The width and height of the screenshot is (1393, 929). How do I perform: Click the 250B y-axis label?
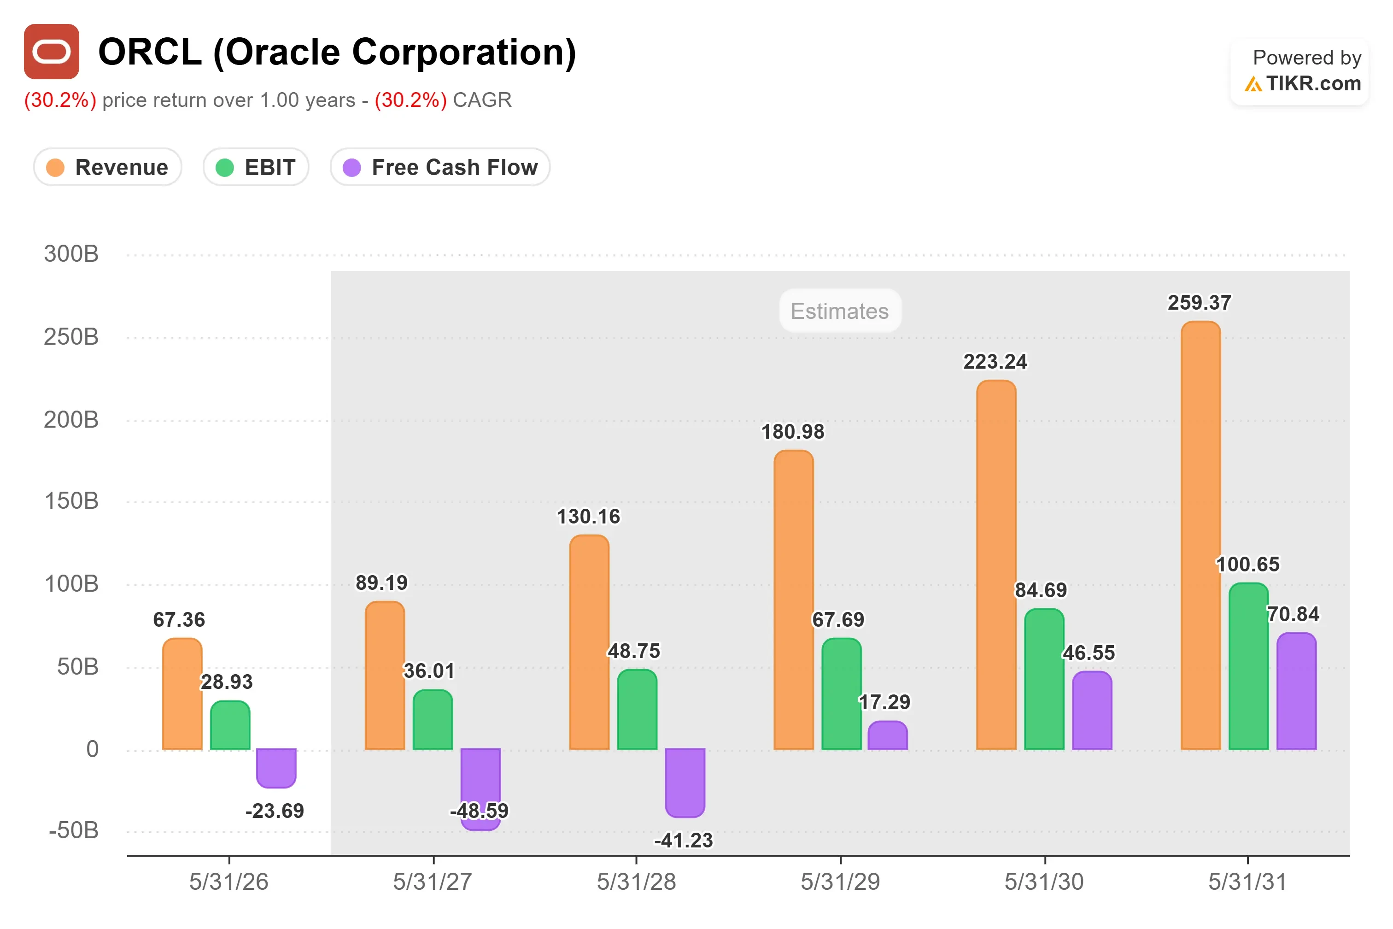tap(71, 336)
